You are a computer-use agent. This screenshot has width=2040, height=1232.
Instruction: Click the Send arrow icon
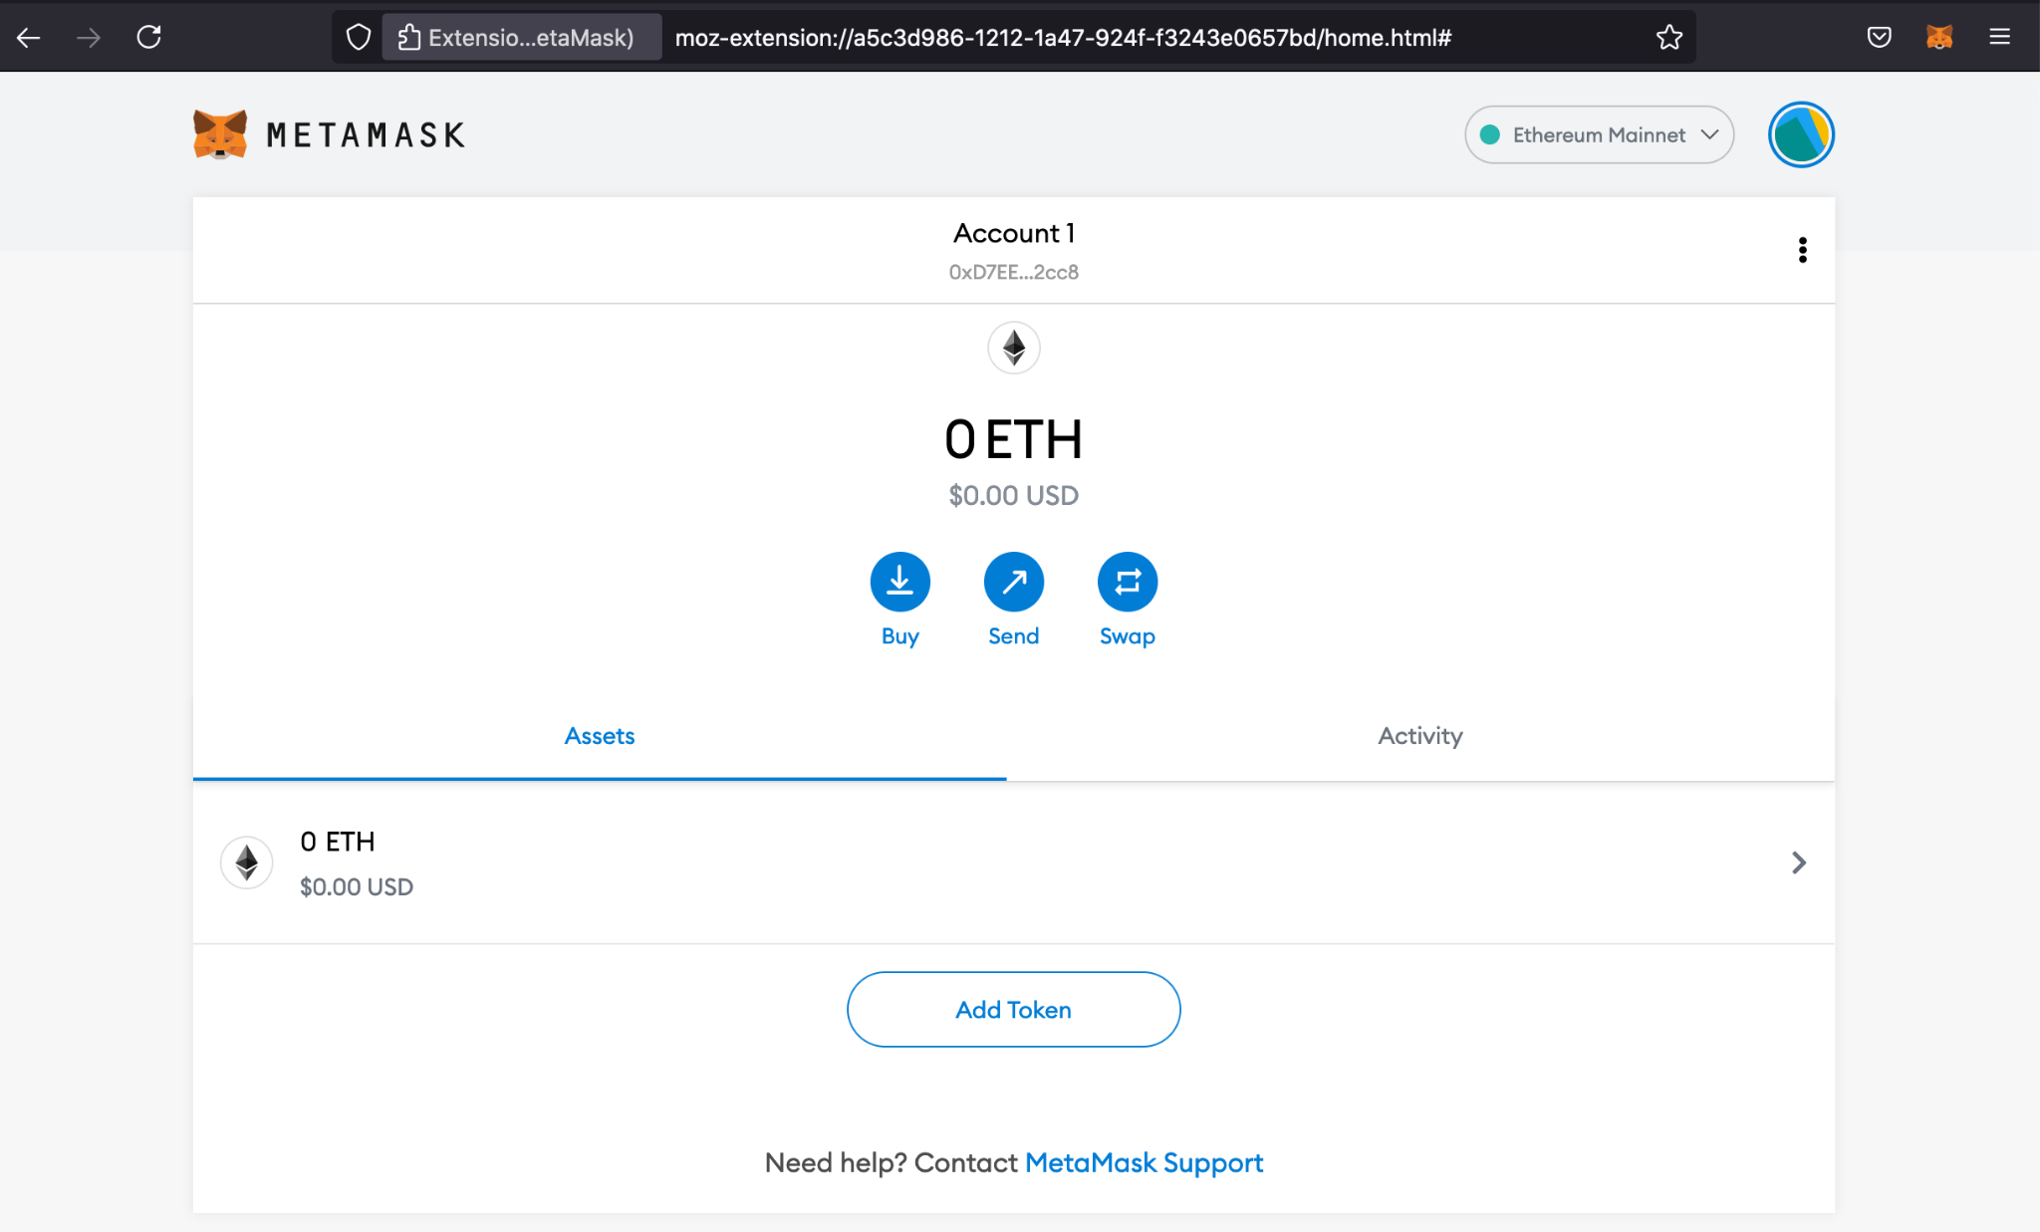click(x=1013, y=582)
